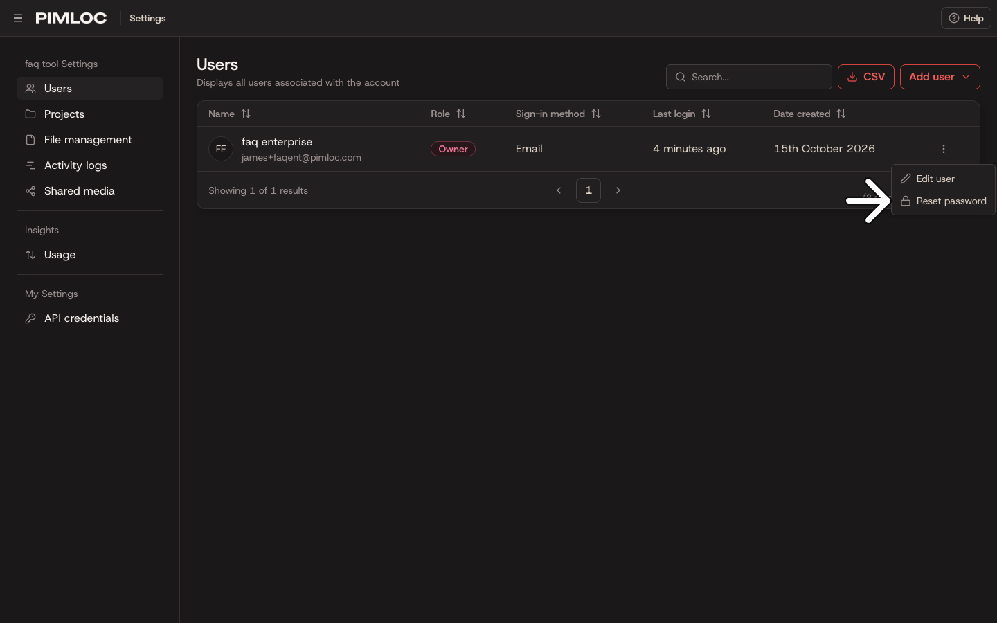Open File management section
997x623 pixels.
(89, 140)
